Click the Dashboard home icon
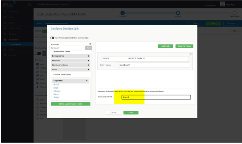 (x=5, y=11)
